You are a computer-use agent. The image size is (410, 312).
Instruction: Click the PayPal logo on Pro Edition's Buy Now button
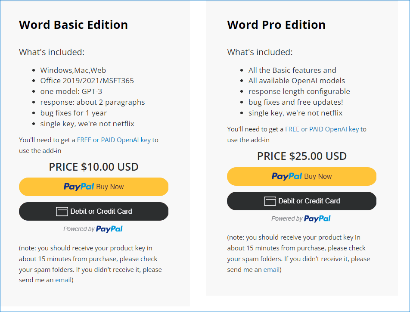(286, 177)
